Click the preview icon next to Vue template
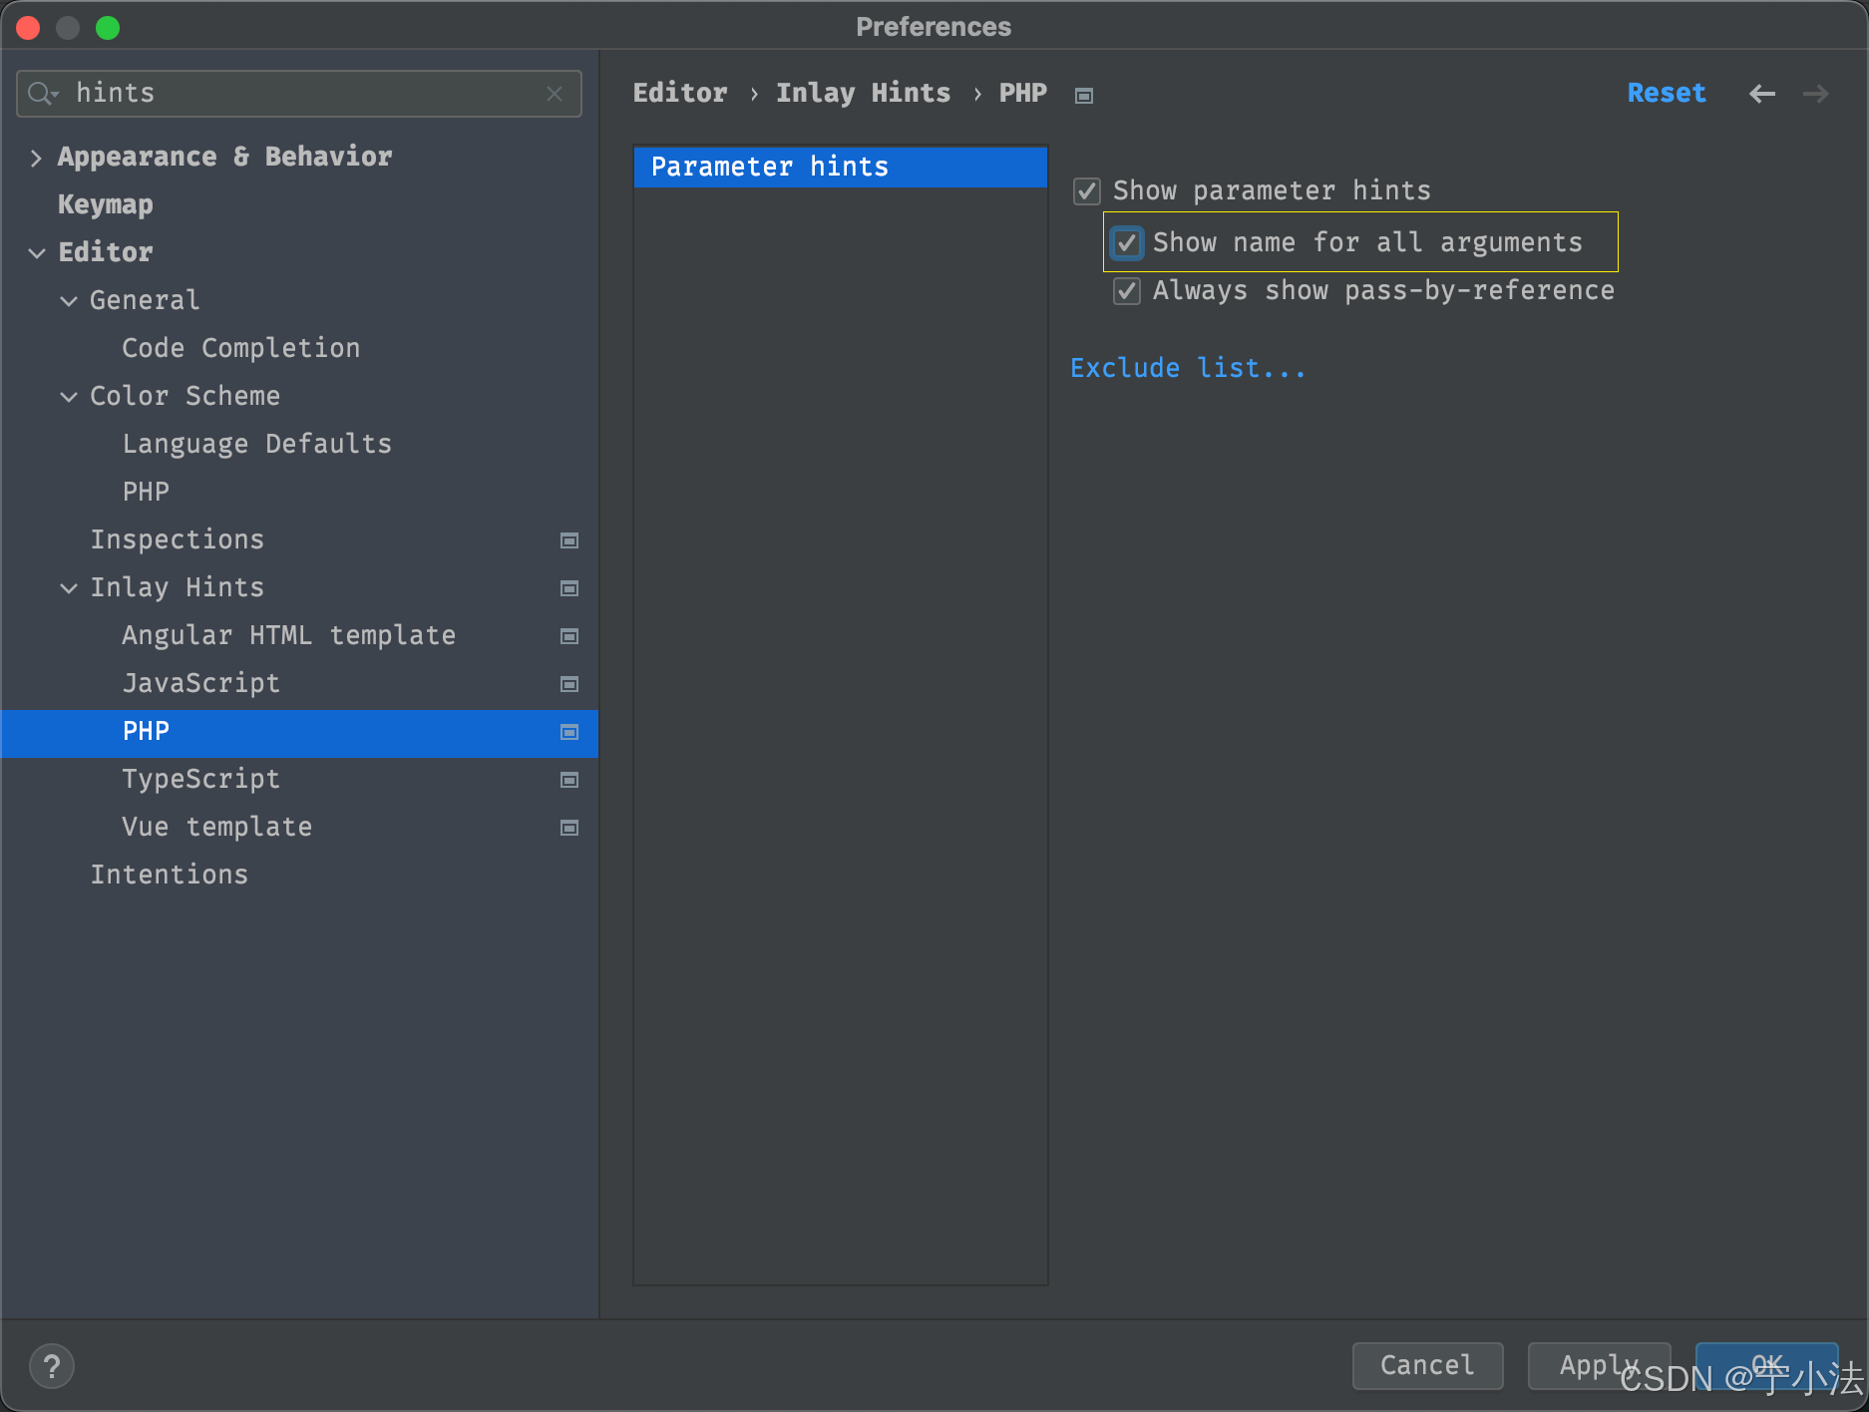This screenshot has height=1412, width=1869. click(568, 827)
